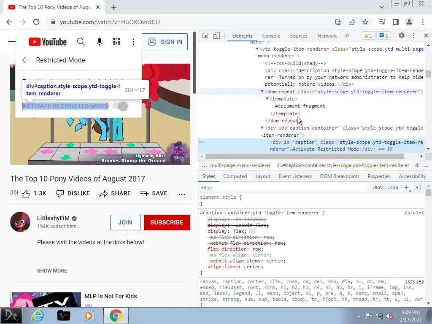Viewport: 432px width, 324px height.
Task: Open the flexbox editor next to display: flex
Action: coord(252,232)
